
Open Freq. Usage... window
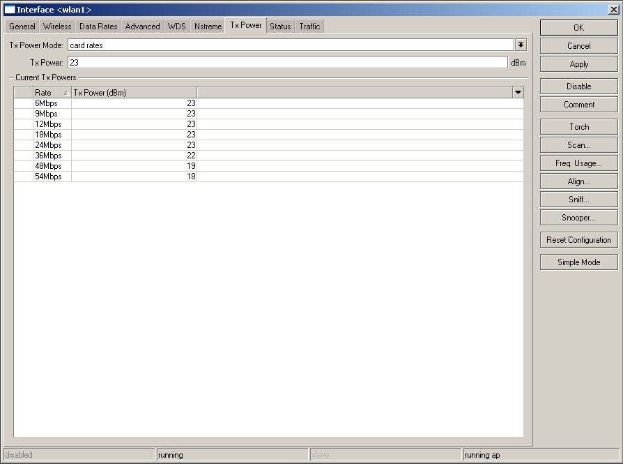click(x=579, y=163)
